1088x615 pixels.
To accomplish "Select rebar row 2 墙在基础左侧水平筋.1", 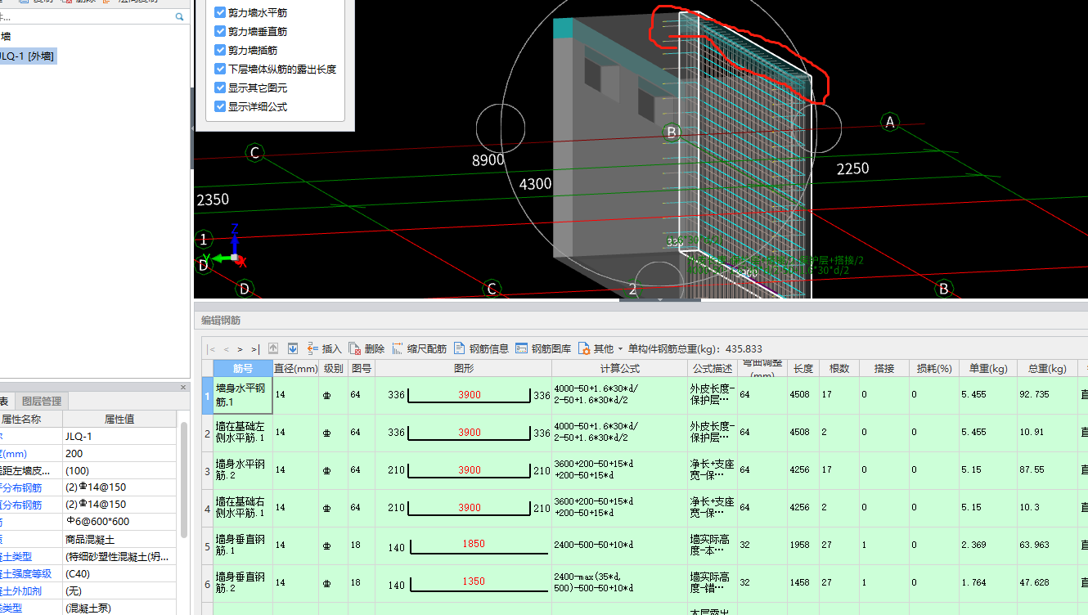I will point(242,433).
